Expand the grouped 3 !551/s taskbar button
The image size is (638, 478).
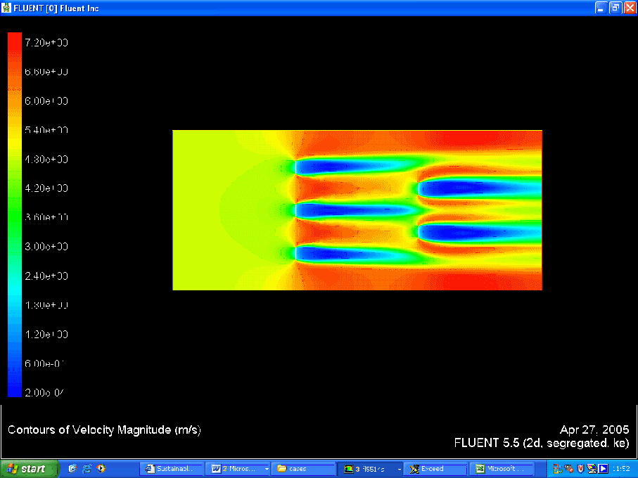pyautogui.click(x=370, y=469)
